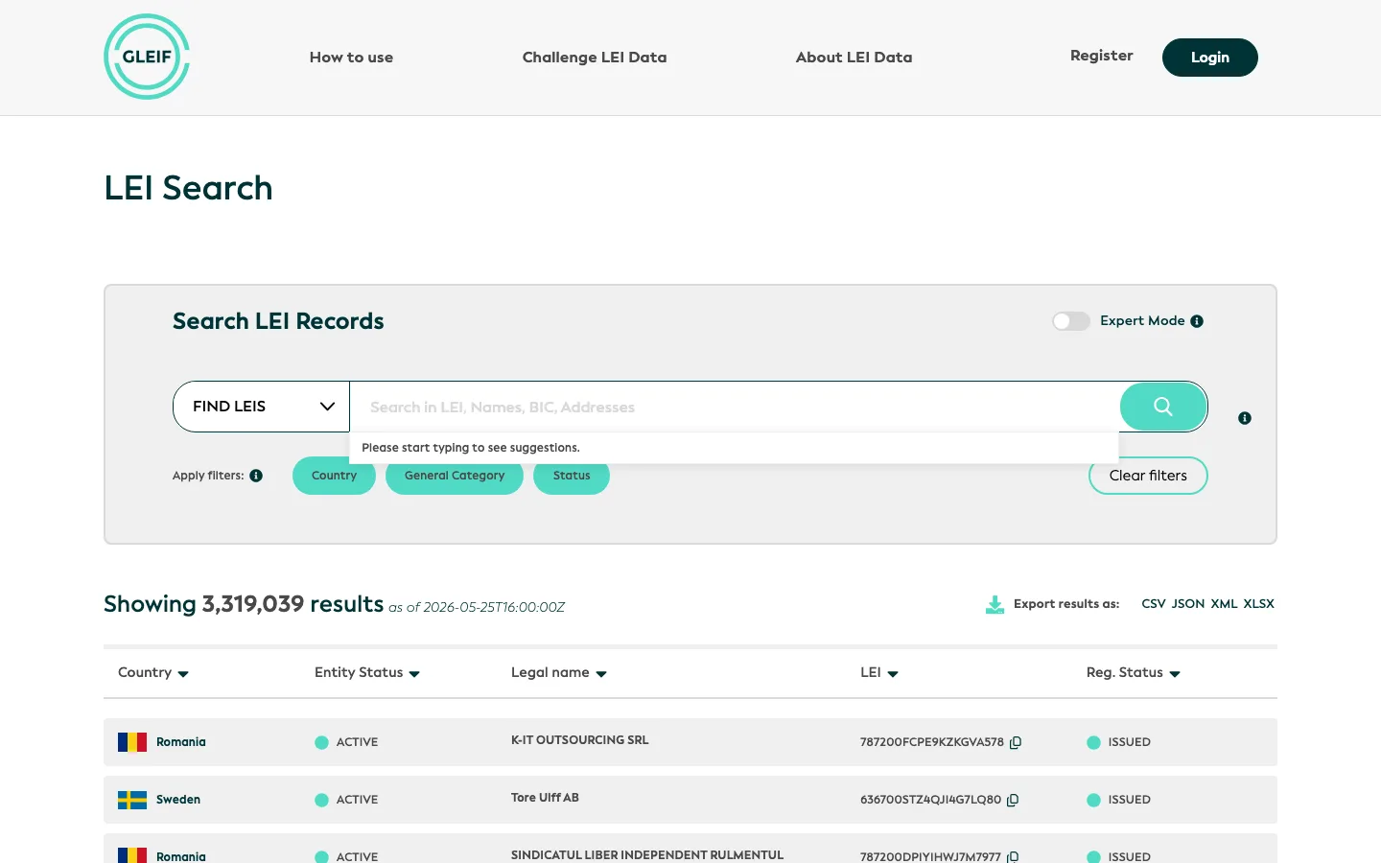Open the K-IT OUTSOURCING SRL record
The image size is (1381, 863).
coord(580,740)
